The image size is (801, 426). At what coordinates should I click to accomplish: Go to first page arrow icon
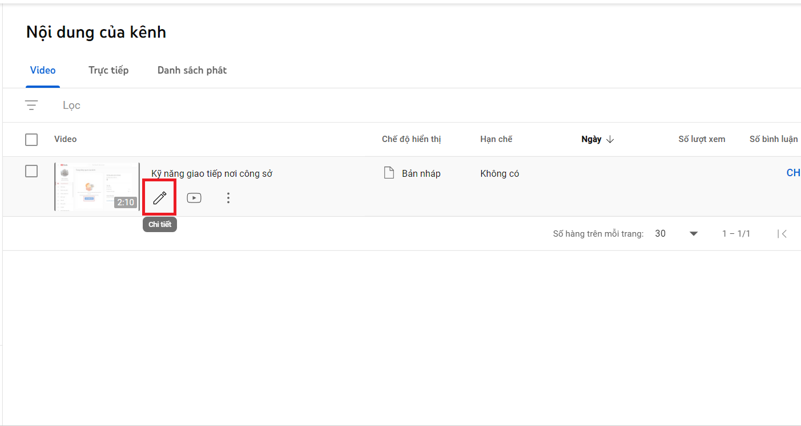783,234
